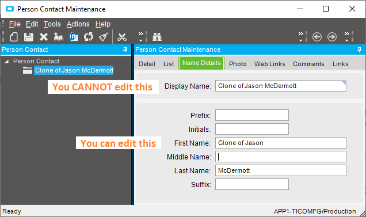The height and width of the screenshot is (217, 366).
Task: Expand toolbar overflow chevron before back arrow
Action: click(301, 37)
